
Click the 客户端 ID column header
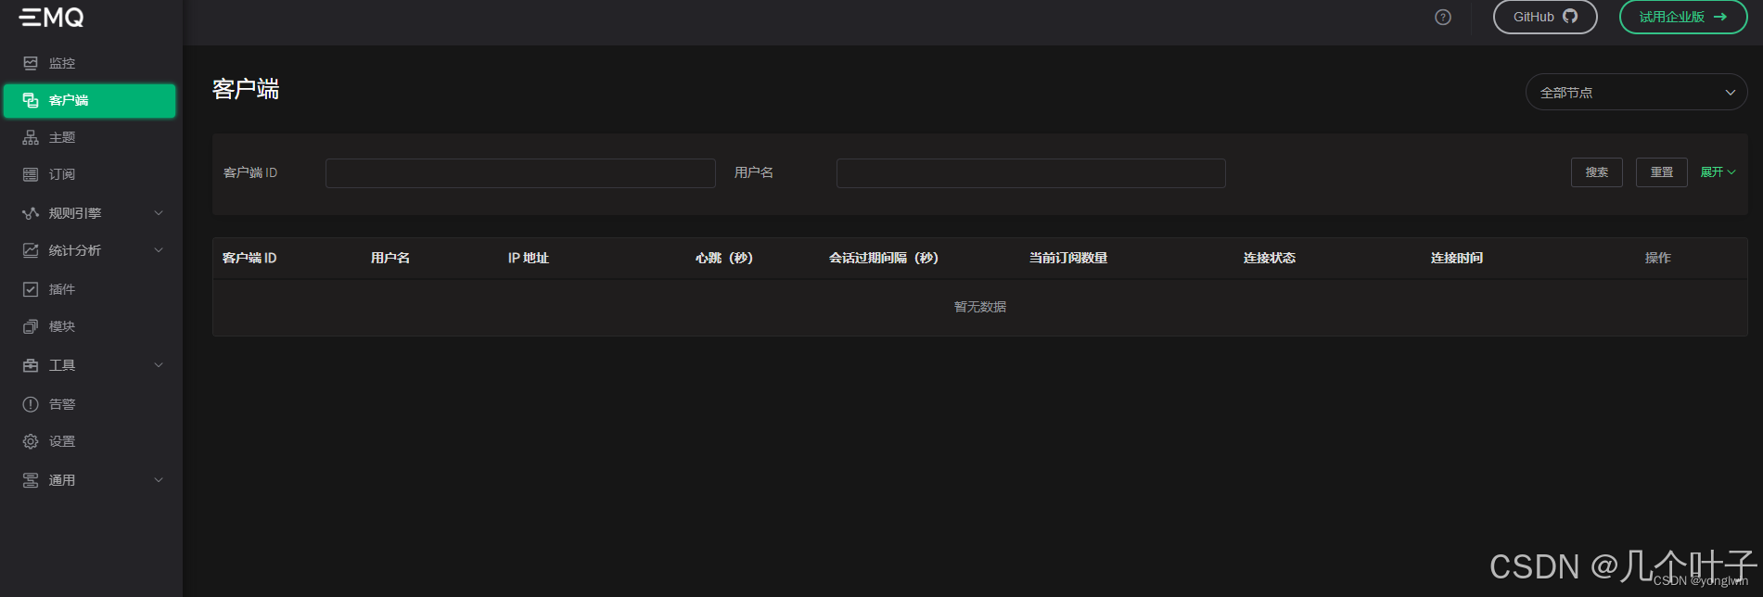click(x=249, y=258)
